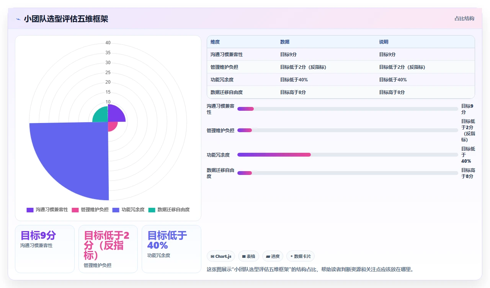Click the 功能冗余度 legend label
This screenshot has width=490, height=288.
tap(133, 210)
